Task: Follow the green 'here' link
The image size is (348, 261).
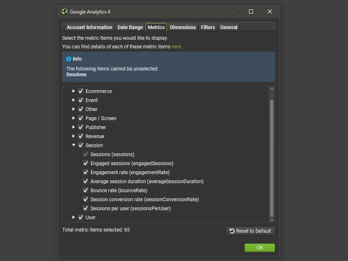Action: [x=176, y=47]
